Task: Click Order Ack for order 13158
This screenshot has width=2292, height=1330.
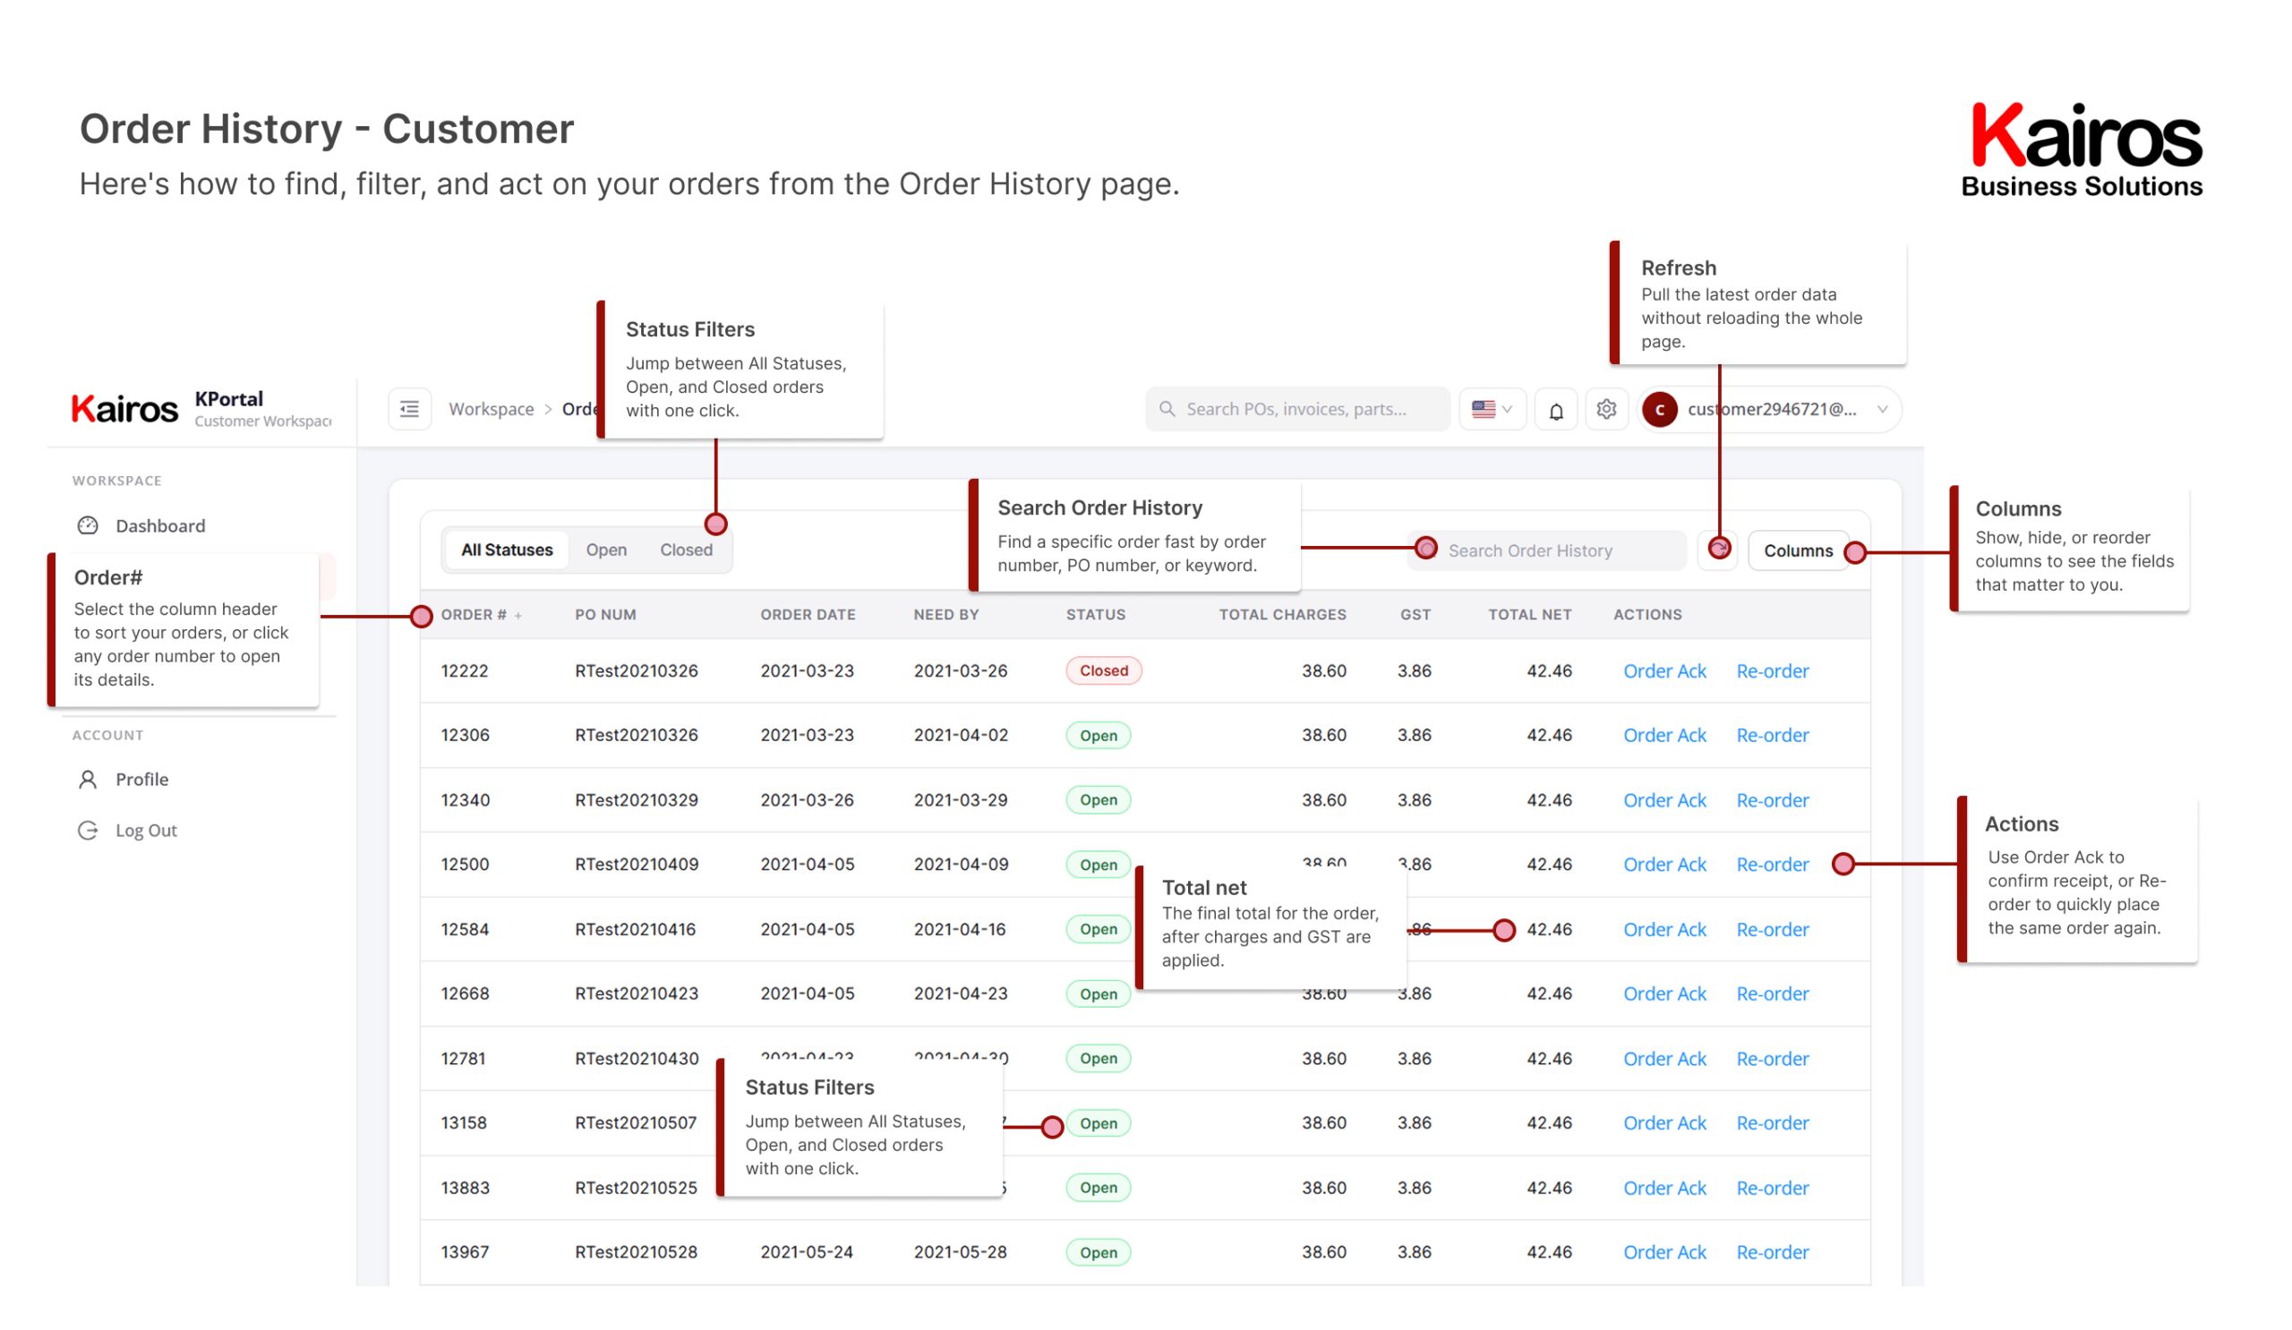Action: point(1664,1122)
